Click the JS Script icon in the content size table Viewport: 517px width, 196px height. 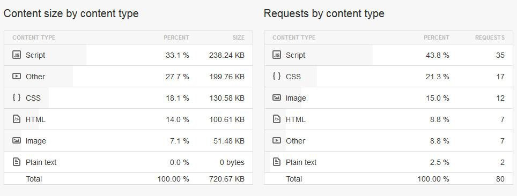coord(17,55)
